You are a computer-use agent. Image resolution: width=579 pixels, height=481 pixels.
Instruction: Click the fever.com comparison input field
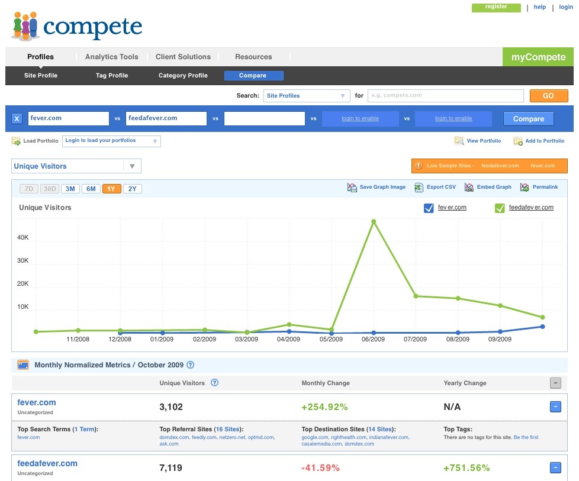tap(68, 118)
